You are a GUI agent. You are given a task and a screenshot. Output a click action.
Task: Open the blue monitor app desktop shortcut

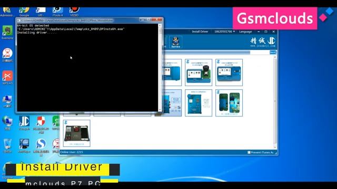point(24,146)
